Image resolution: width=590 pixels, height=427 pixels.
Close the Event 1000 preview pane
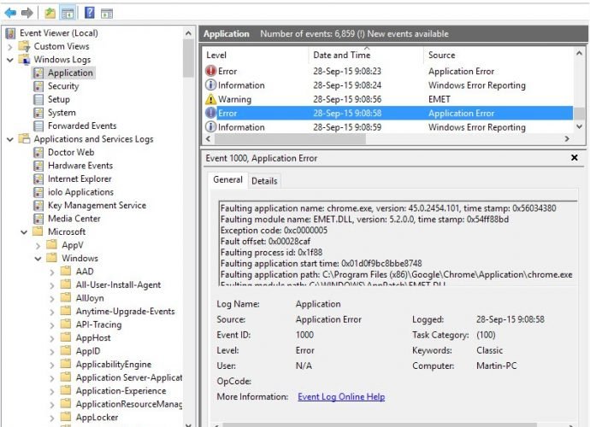(575, 157)
